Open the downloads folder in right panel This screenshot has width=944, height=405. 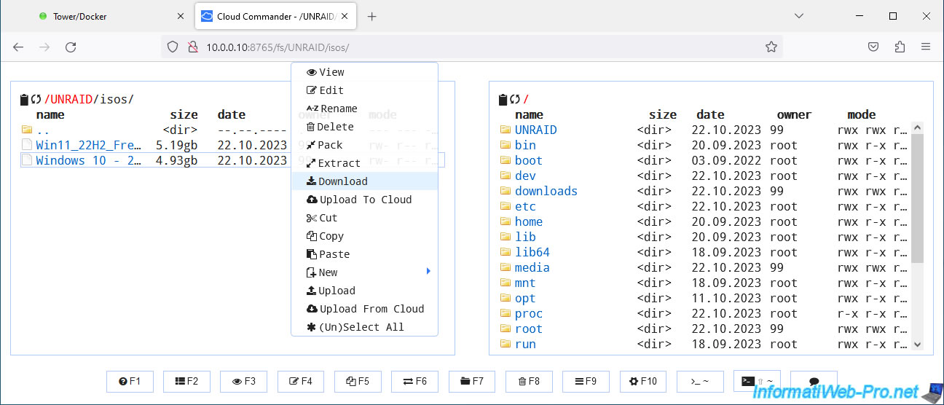(x=546, y=191)
